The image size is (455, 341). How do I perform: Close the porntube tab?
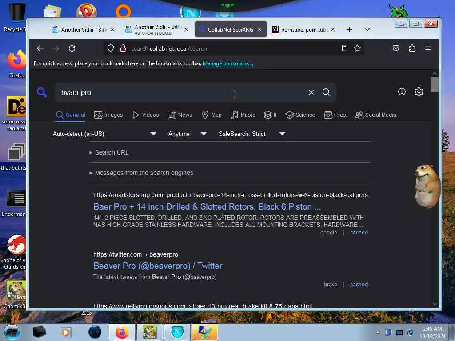pyautogui.click(x=333, y=30)
